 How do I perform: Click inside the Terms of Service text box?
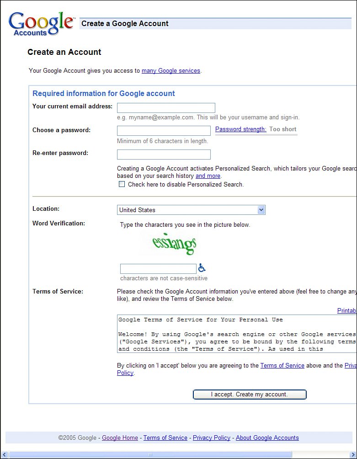pyautogui.click(x=237, y=334)
